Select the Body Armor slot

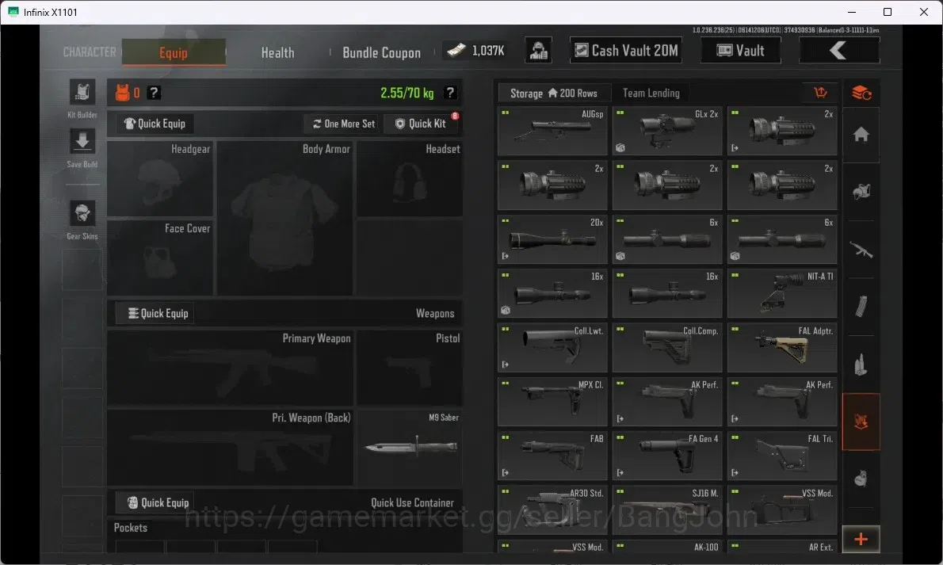[x=285, y=219]
